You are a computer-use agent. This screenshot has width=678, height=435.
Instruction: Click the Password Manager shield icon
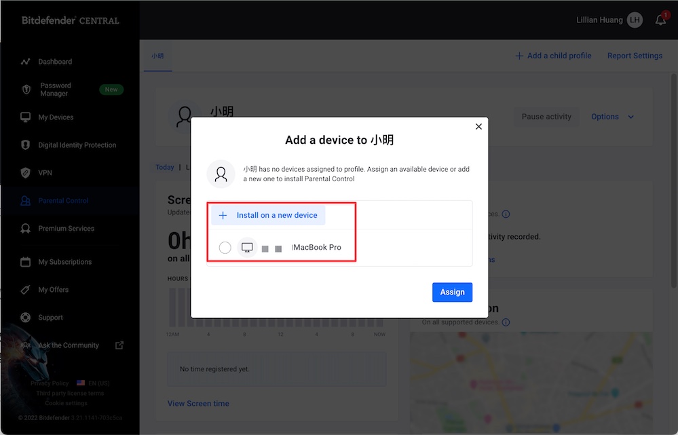[x=26, y=90]
